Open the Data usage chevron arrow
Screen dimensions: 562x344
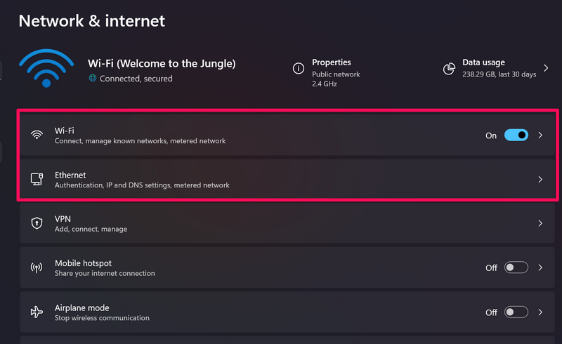coord(546,69)
